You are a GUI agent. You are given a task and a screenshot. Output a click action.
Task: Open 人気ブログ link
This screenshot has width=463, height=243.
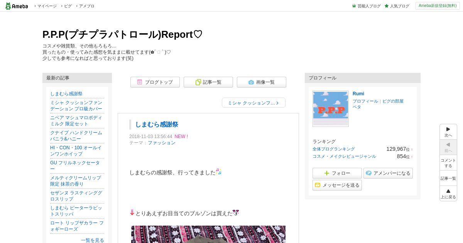point(399,6)
